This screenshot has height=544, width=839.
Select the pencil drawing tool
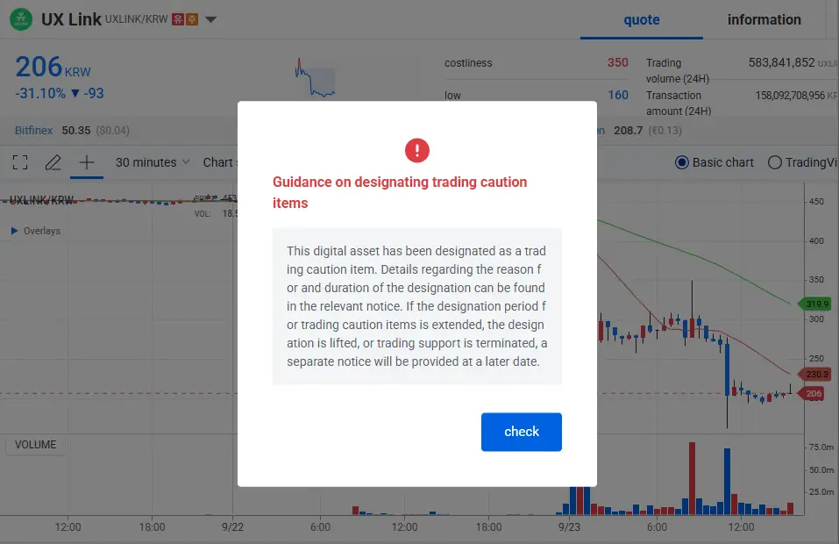pyautogui.click(x=53, y=162)
